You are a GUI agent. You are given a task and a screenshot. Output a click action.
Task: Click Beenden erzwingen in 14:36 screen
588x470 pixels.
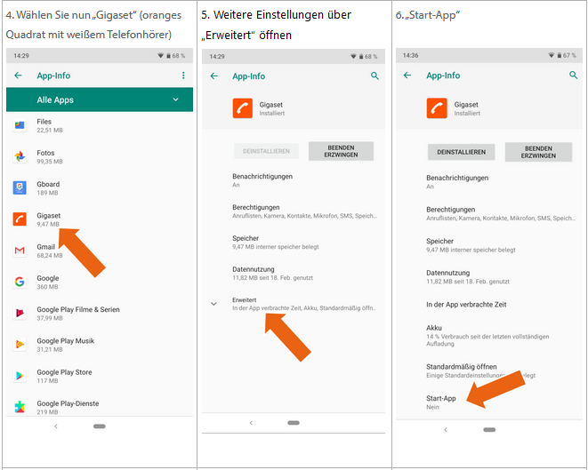538,152
